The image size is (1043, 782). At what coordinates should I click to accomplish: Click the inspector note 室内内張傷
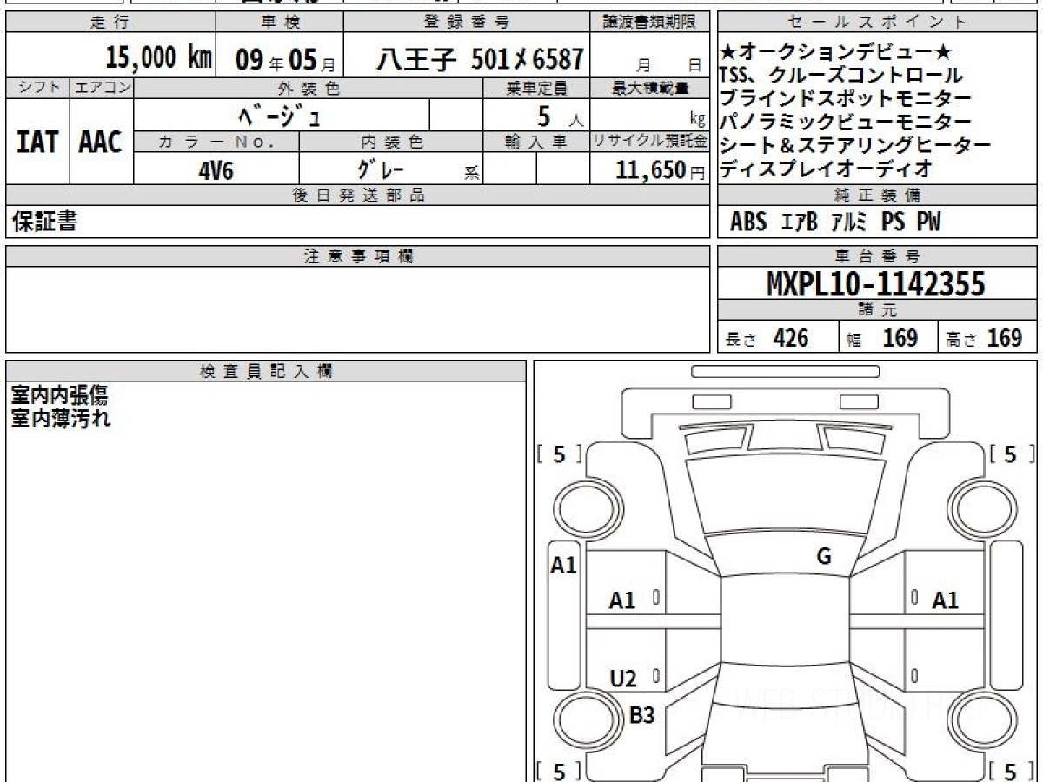[x=60, y=396]
